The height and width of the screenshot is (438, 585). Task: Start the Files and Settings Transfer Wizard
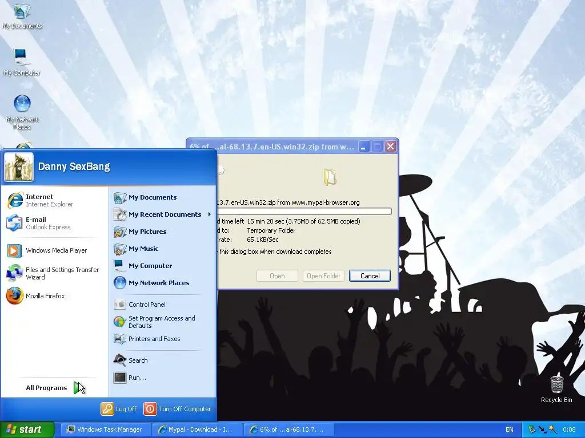54,273
